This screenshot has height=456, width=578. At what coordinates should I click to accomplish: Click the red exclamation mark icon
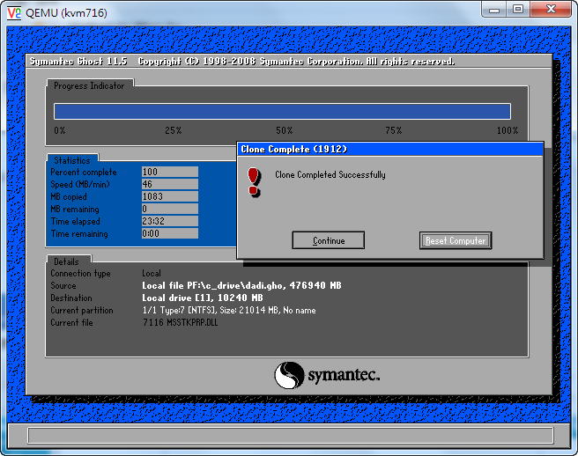coord(255,183)
